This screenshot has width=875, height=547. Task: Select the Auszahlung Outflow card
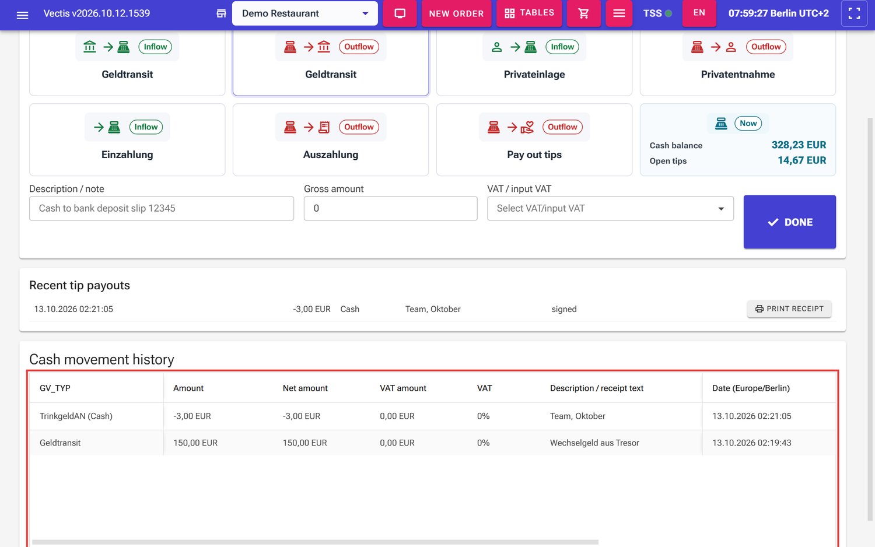tap(331, 140)
